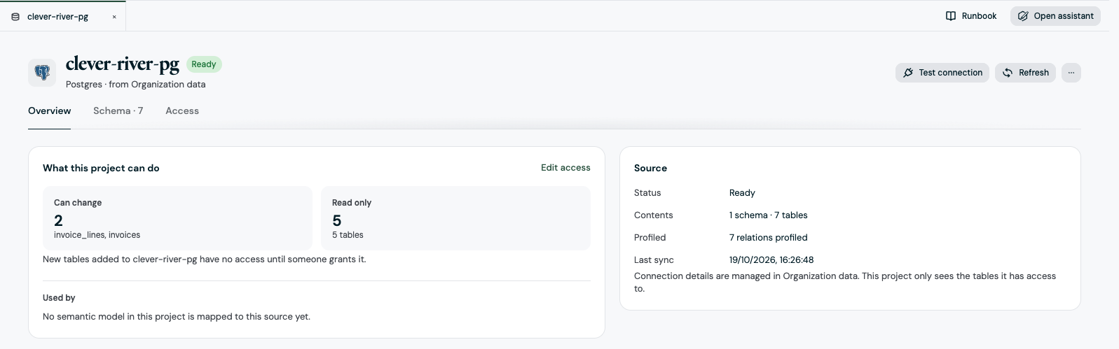Open the more options ellipsis menu
1119x349 pixels.
[x=1071, y=73]
